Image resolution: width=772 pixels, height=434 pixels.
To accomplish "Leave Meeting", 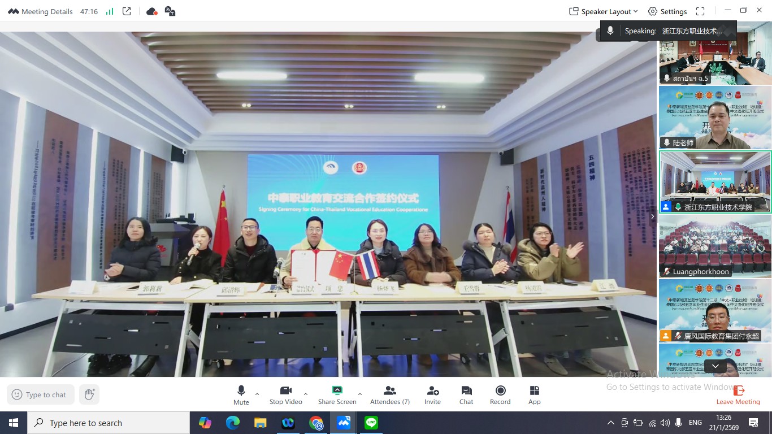I will pyautogui.click(x=738, y=395).
